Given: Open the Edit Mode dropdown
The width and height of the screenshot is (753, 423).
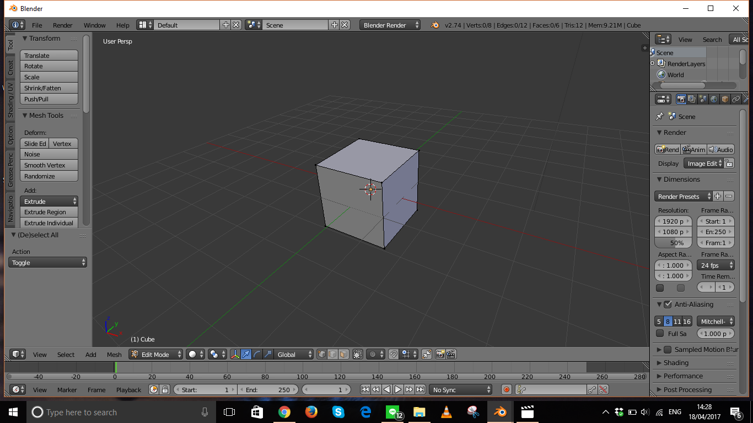Looking at the screenshot, I should (x=155, y=354).
